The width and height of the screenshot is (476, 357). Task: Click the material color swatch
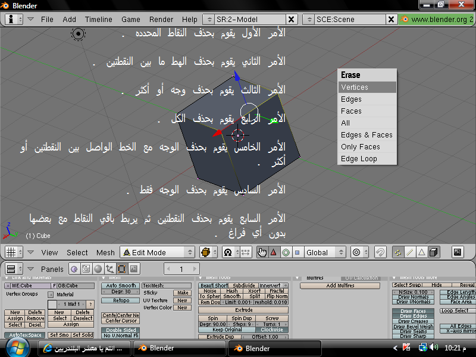[52, 304]
